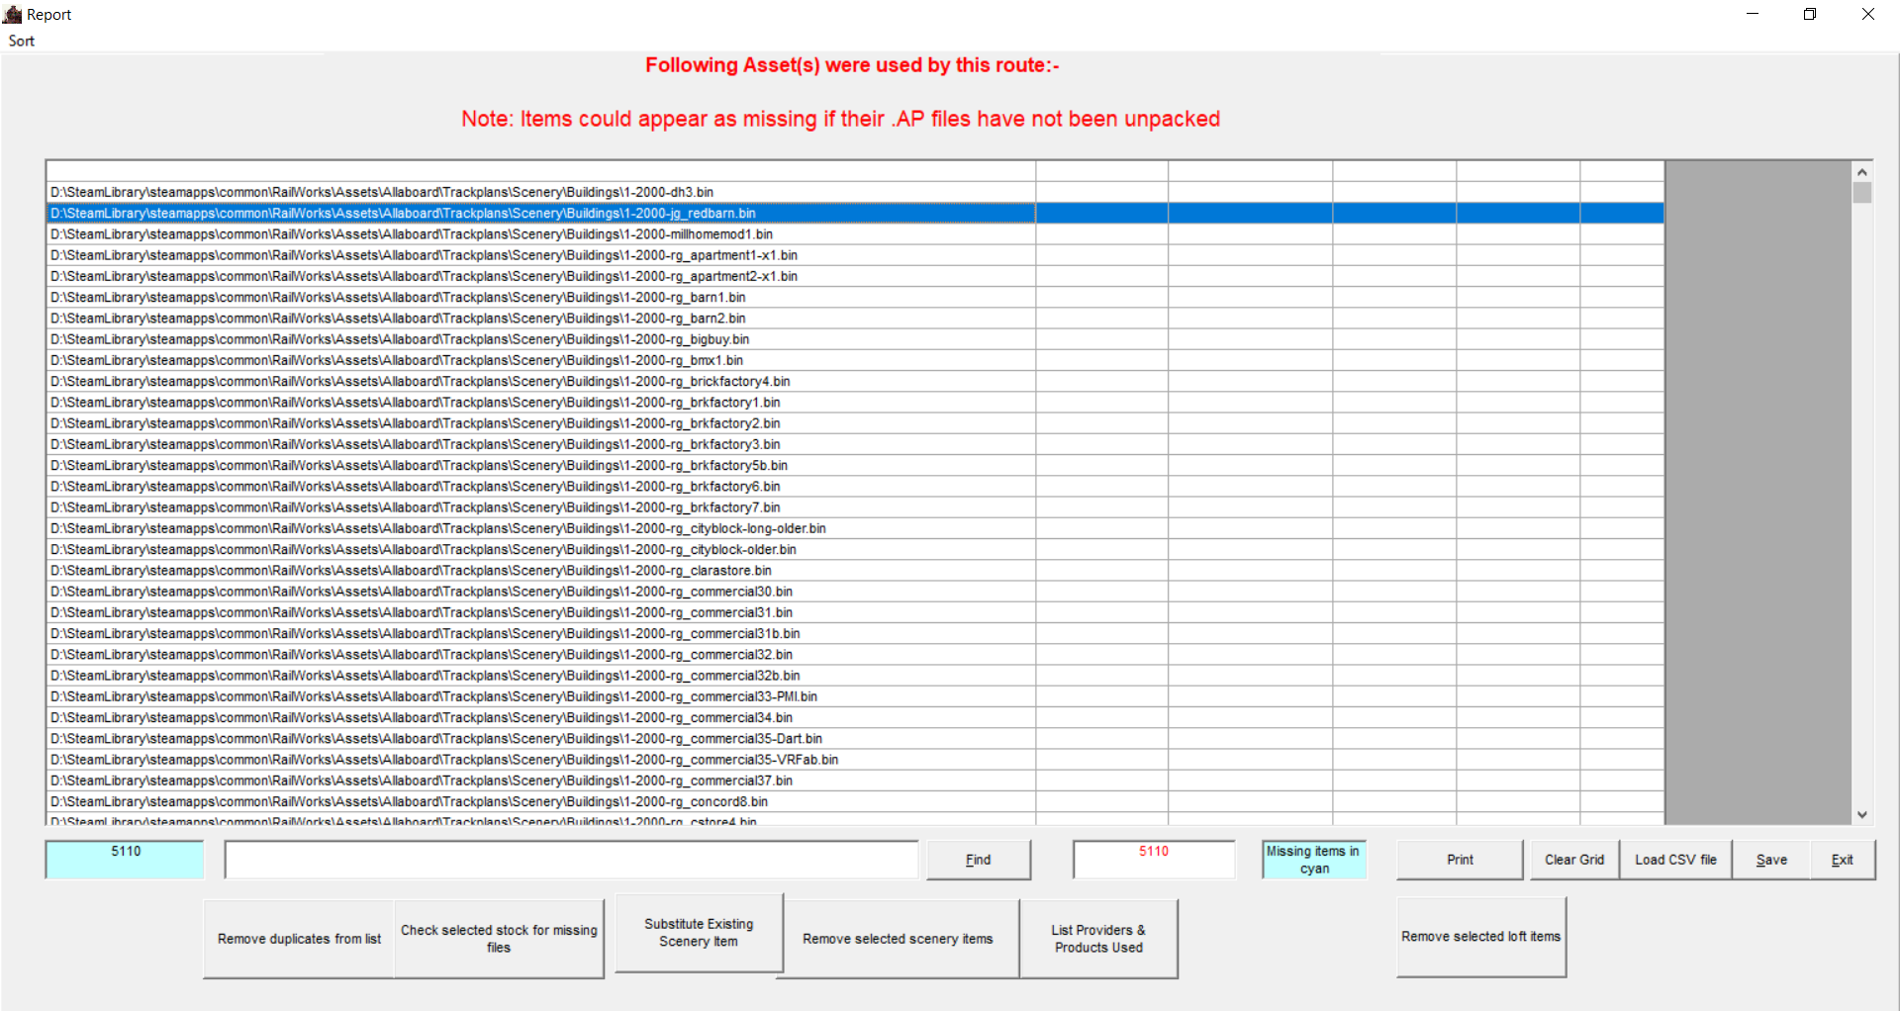
Task: Click Load CSV file button
Action: pos(1674,860)
